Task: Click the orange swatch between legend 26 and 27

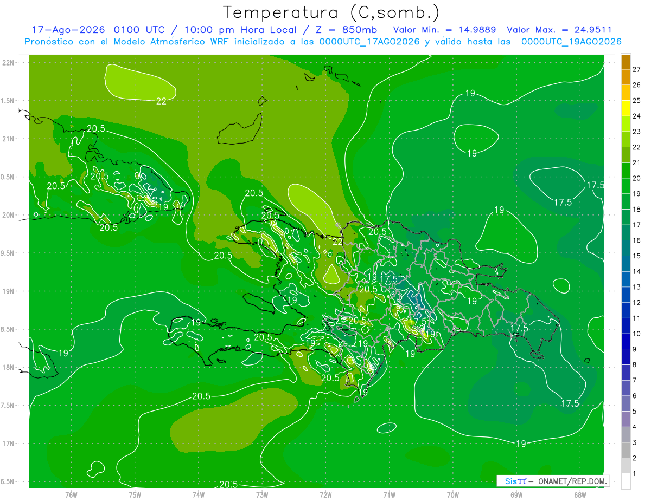Action: [626, 77]
